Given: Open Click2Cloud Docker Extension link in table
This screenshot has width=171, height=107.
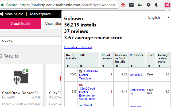Looking at the screenshot, I should tap(87, 94).
